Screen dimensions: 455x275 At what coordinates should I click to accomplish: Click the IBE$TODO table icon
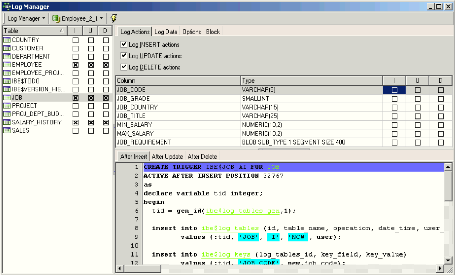(7, 81)
